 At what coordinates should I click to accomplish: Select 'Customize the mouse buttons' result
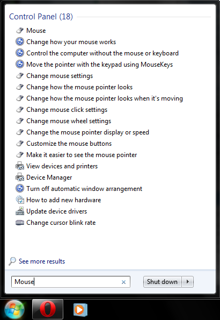[69, 144]
